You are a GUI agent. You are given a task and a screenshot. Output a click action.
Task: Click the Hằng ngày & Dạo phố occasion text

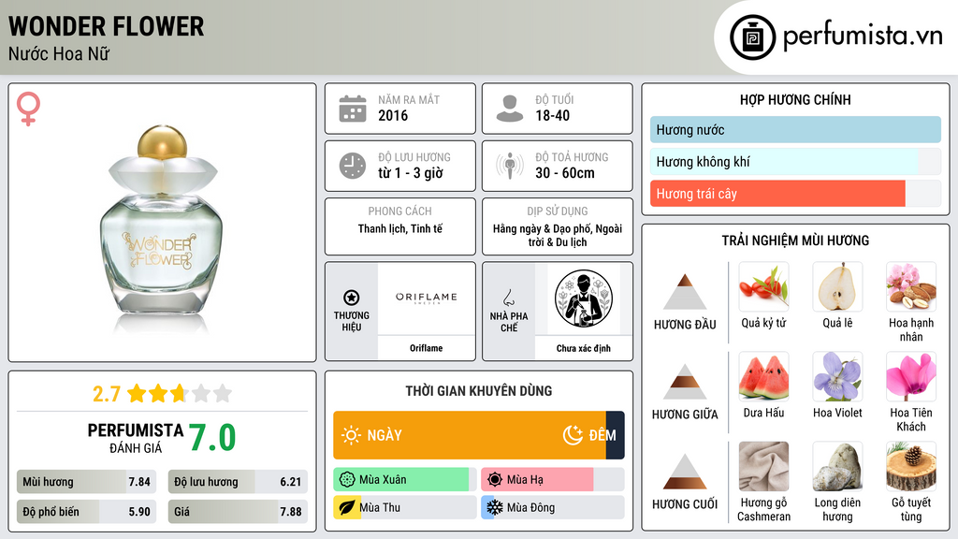pyautogui.click(x=558, y=235)
